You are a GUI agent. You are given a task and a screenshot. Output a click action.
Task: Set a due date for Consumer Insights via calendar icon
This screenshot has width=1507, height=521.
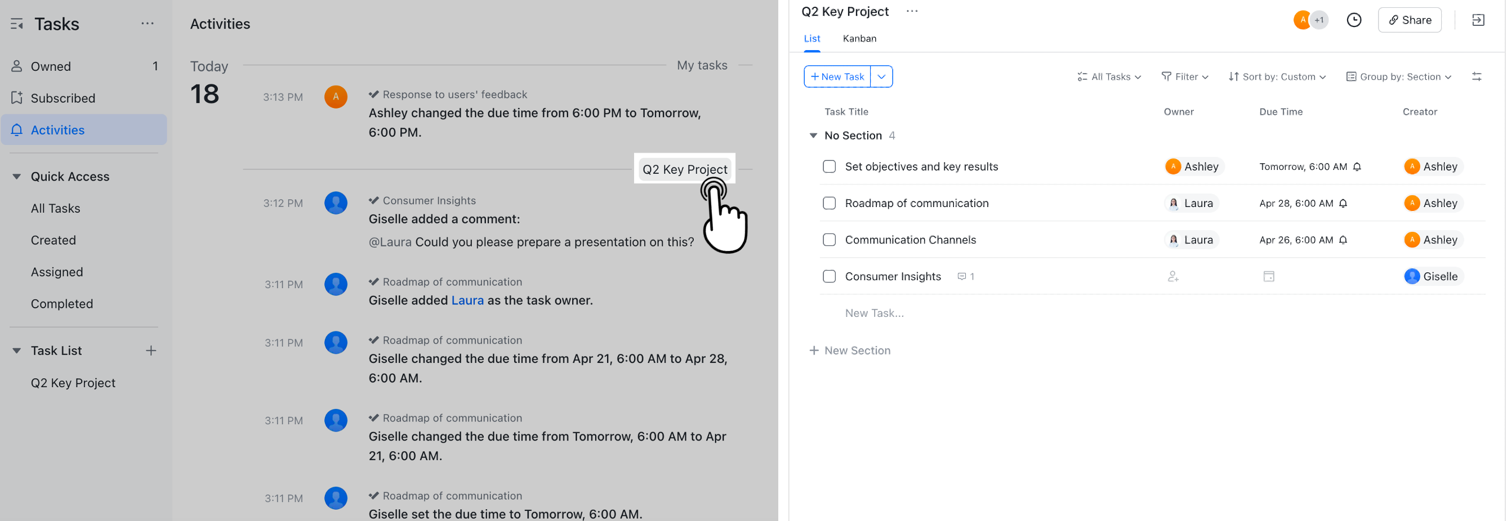coord(1268,276)
